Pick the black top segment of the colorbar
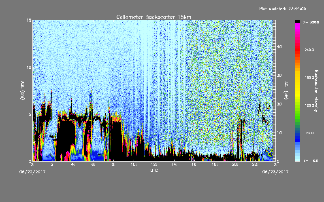The height and width of the screenshot is (202, 324). [x=297, y=21]
